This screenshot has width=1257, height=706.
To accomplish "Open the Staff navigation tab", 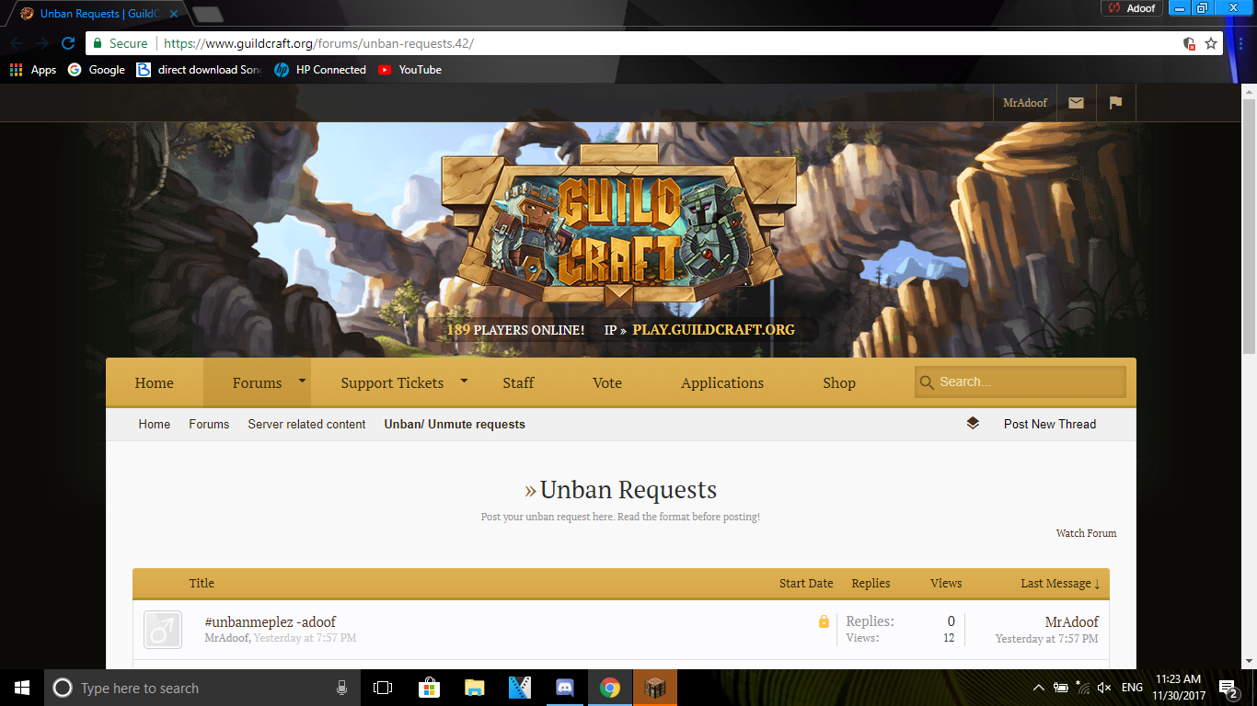I will pyautogui.click(x=518, y=383).
